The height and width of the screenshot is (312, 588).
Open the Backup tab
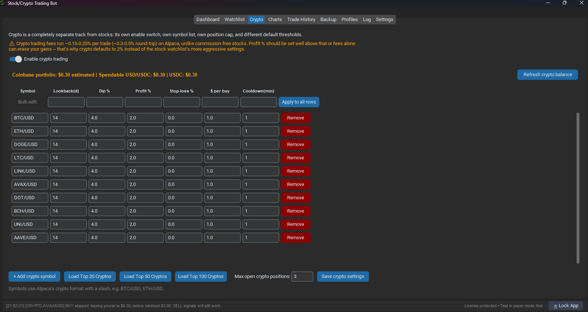328,20
